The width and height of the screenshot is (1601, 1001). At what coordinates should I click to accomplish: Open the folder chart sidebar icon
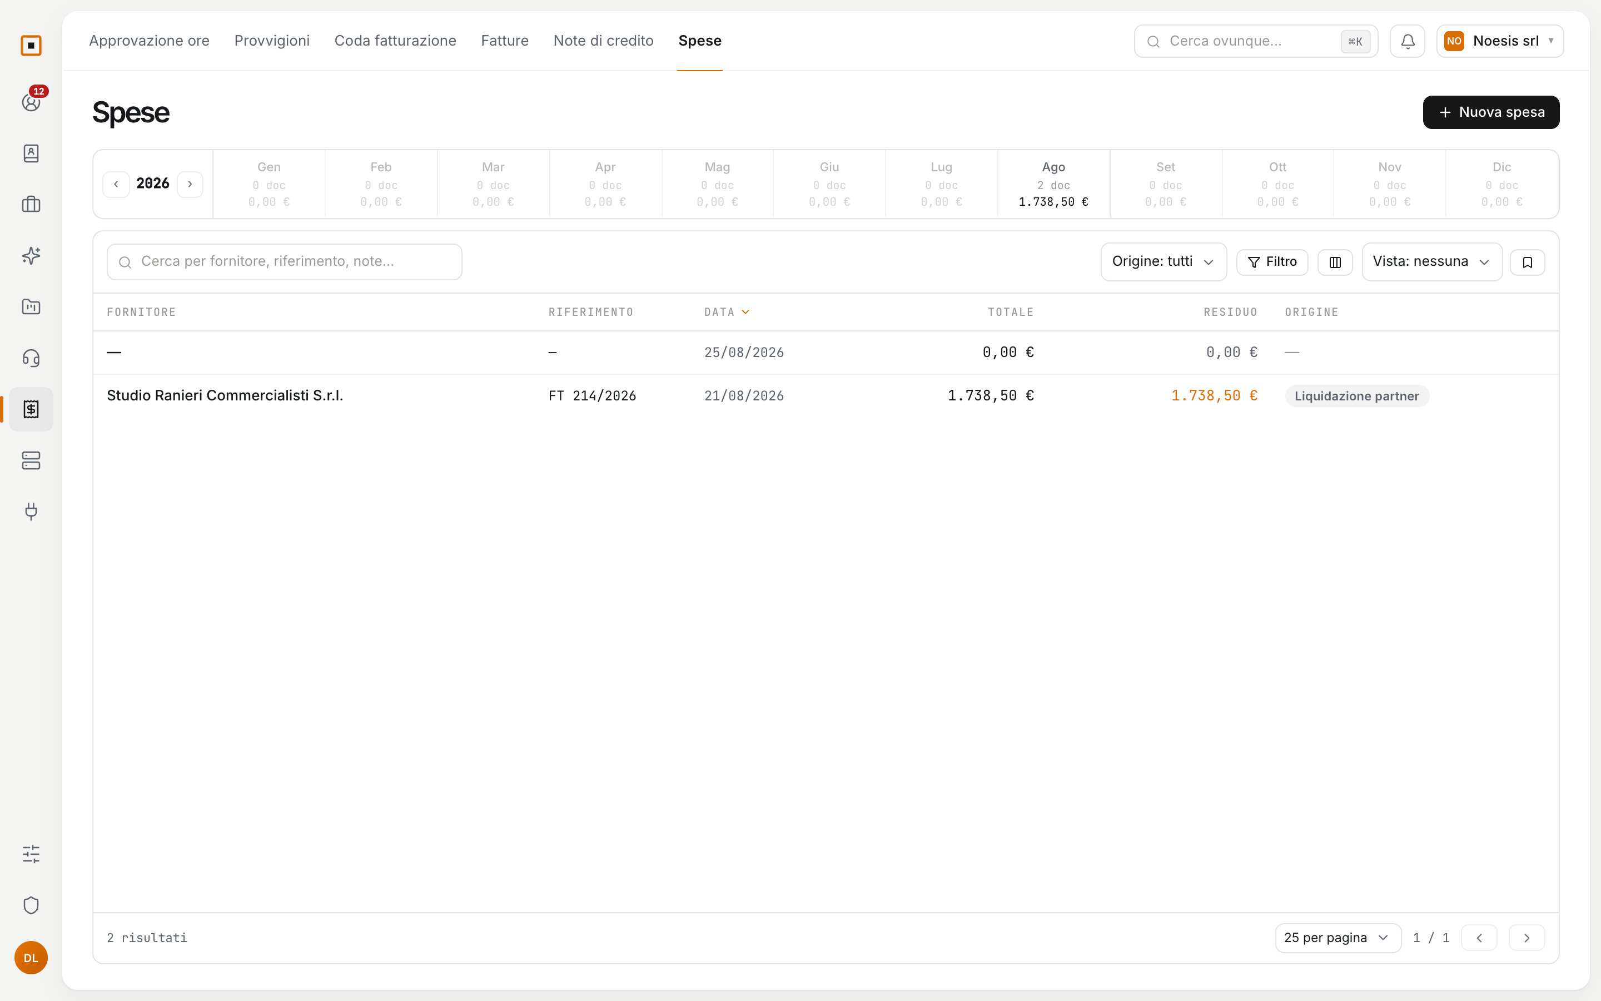click(31, 306)
